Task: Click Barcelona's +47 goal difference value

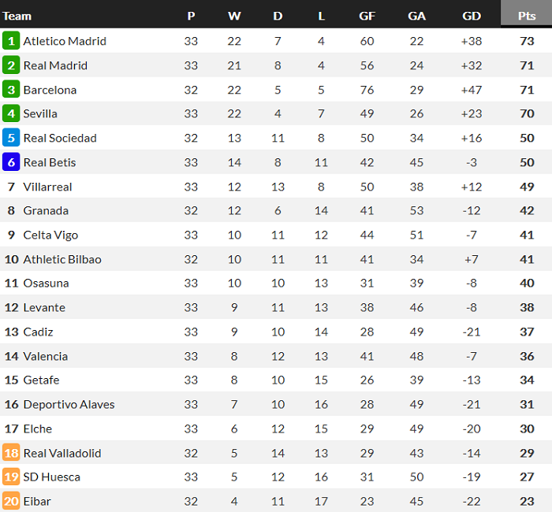Action: (472, 90)
